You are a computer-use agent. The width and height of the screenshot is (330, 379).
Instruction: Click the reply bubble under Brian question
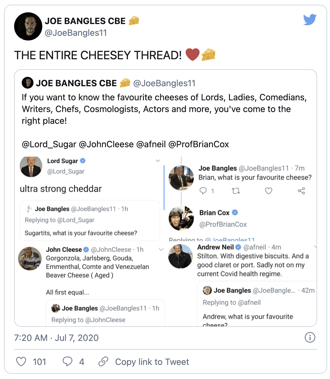(203, 191)
